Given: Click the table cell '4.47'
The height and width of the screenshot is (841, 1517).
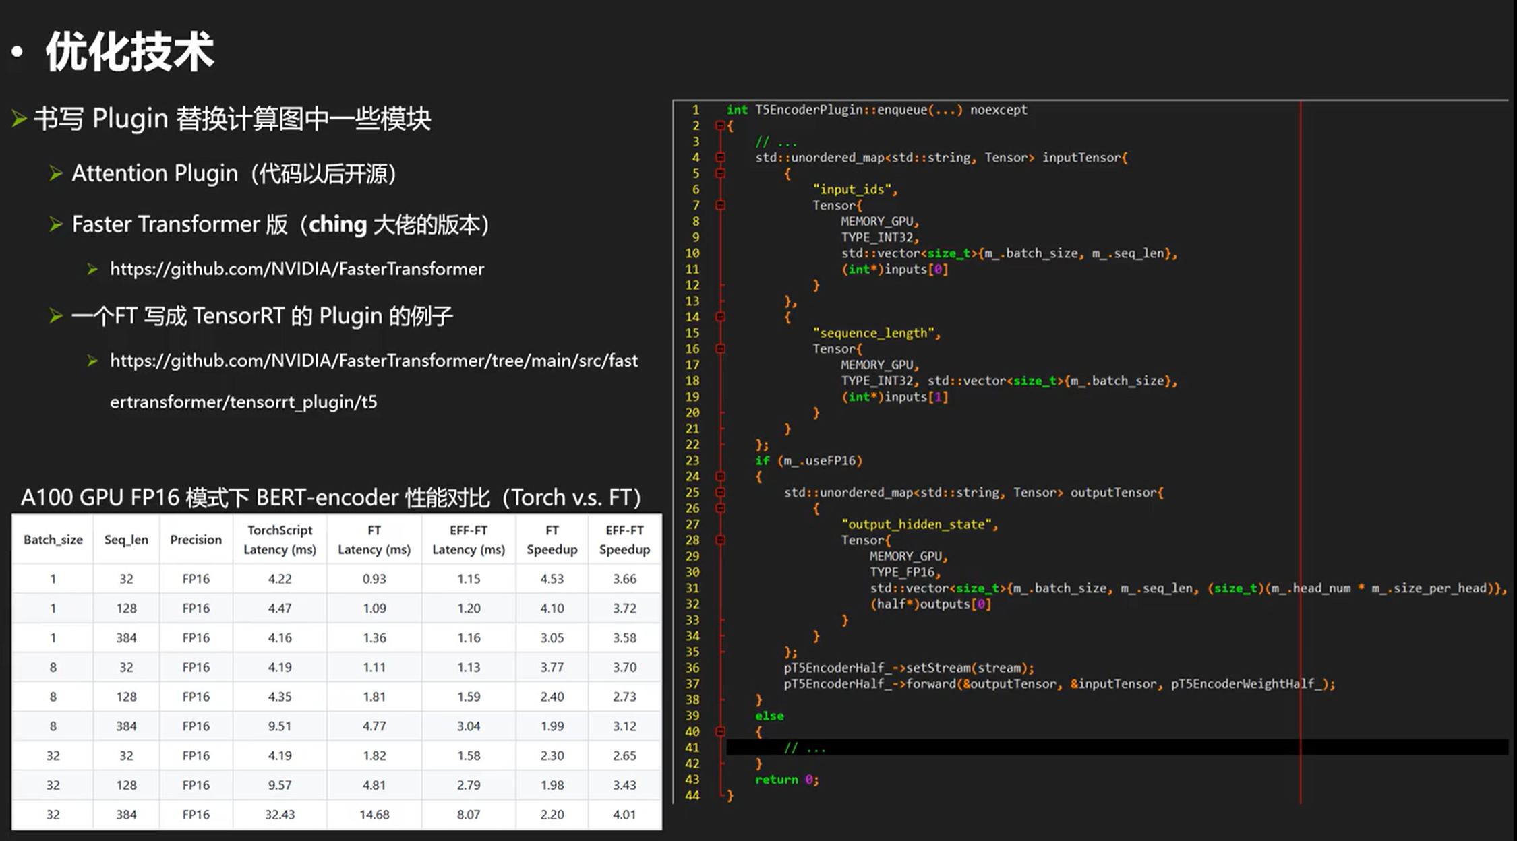Looking at the screenshot, I should pyautogui.click(x=280, y=609).
